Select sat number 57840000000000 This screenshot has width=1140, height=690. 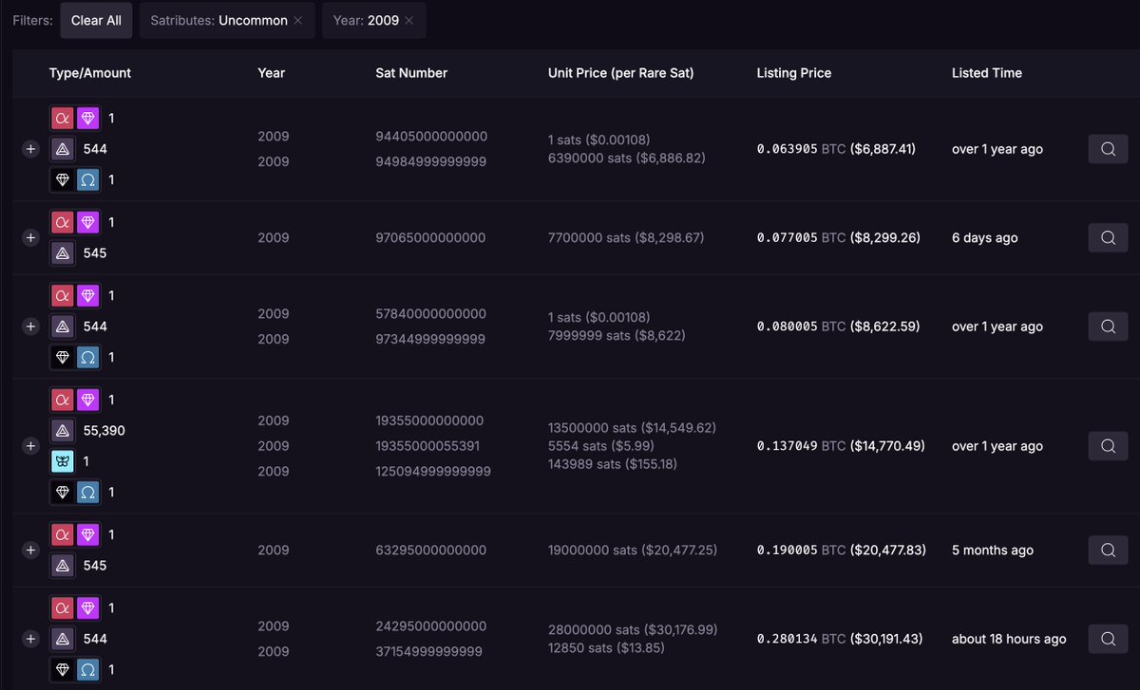point(431,314)
